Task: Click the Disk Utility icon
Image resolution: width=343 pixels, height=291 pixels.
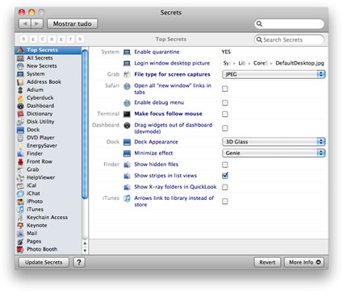Action: (x=20, y=122)
